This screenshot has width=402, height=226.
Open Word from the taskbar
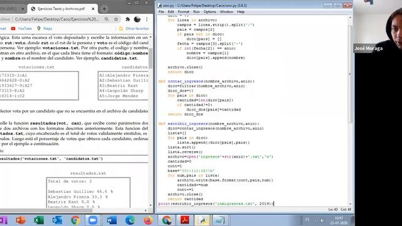(112, 220)
